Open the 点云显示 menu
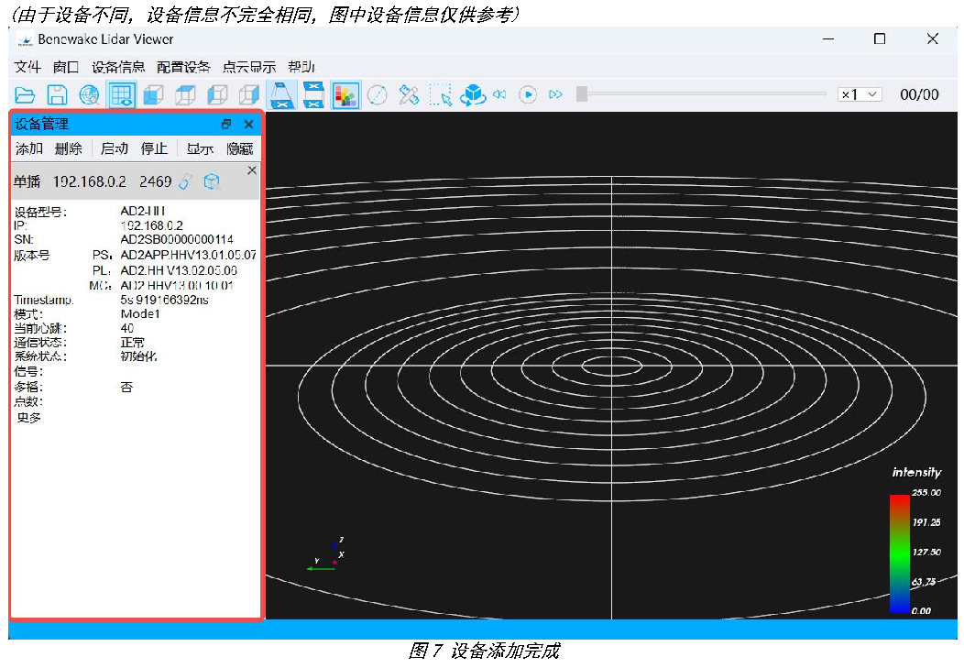 tap(249, 66)
